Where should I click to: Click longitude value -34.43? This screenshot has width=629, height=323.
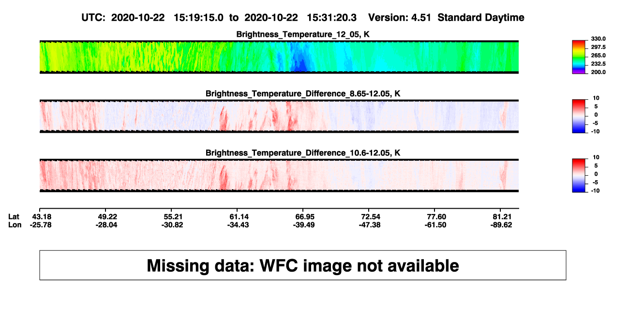239,225
